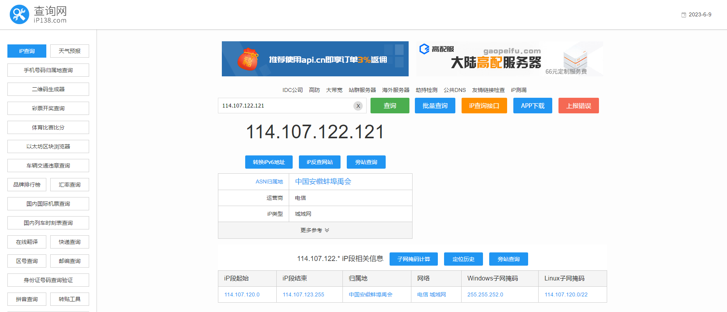Open the 天气预报 sidebar item
The width and height of the screenshot is (727, 312).
point(70,51)
